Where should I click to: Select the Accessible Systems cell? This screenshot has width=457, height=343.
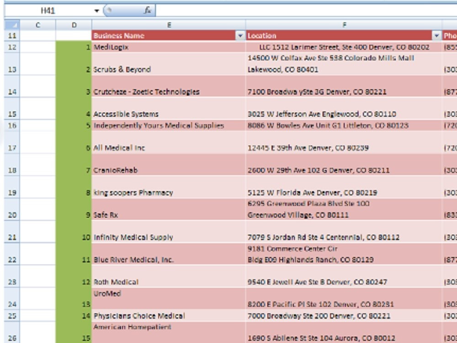click(x=169, y=108)
